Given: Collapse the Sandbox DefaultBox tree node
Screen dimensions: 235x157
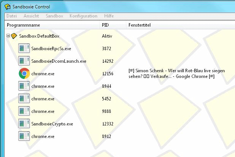Looking at the screenshot, I should click(x=8, y=36).
